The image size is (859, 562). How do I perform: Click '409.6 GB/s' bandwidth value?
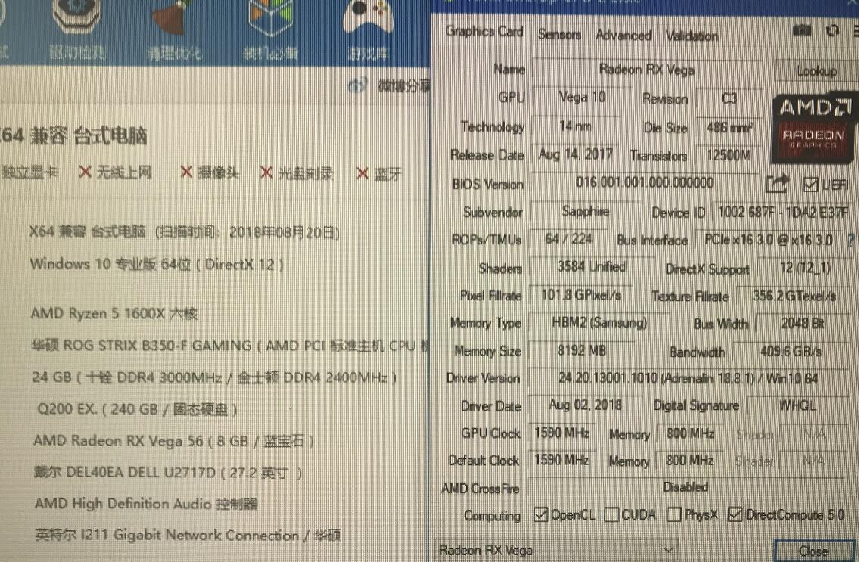point(791,352)
